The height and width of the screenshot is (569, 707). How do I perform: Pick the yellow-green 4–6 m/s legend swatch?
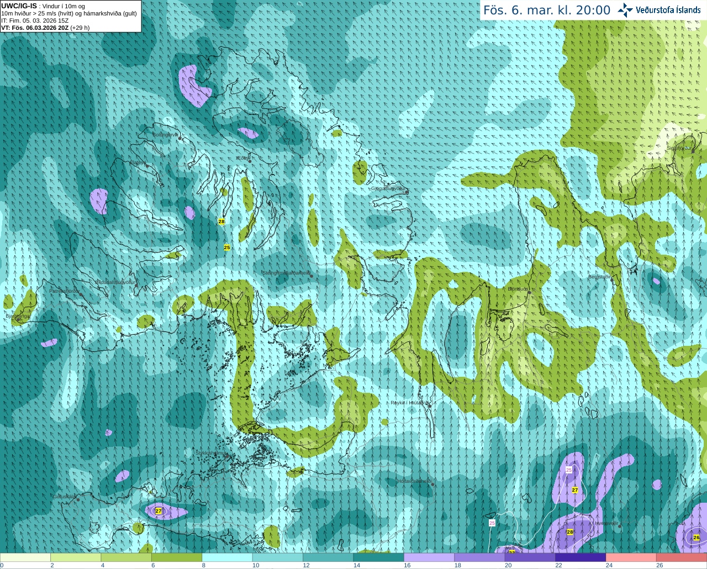tap(126, 557)
